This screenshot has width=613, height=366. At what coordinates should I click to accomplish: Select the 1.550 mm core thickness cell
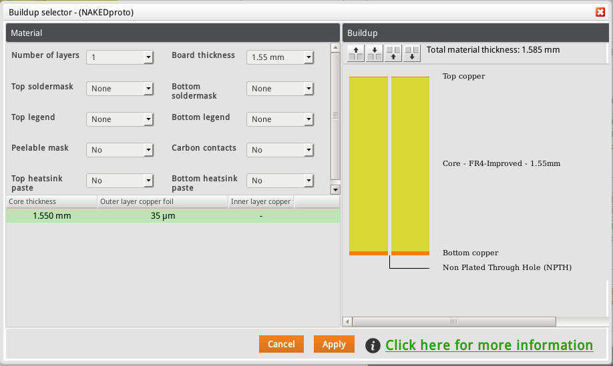coord(51,216)
